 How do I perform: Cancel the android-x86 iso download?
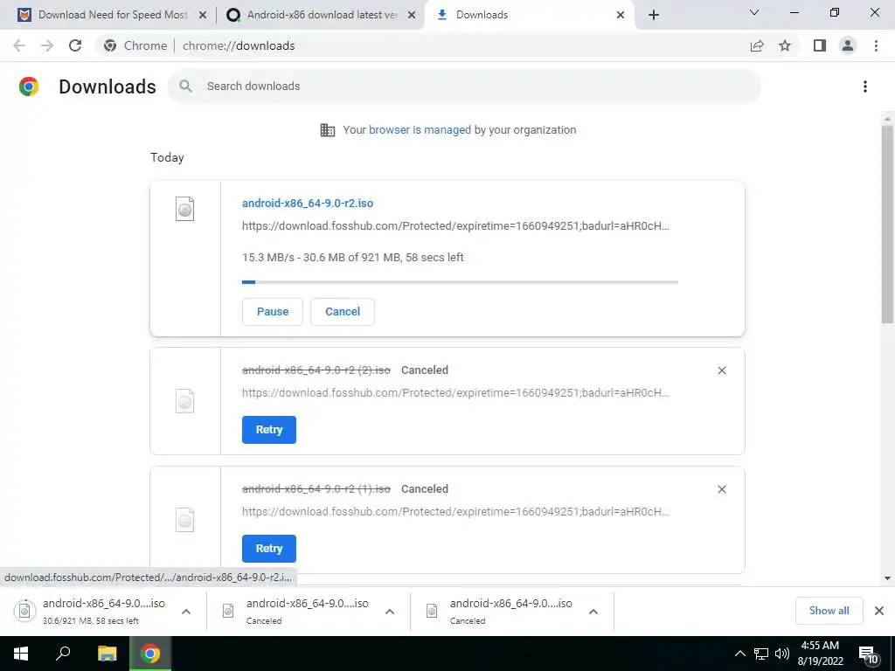343,312
